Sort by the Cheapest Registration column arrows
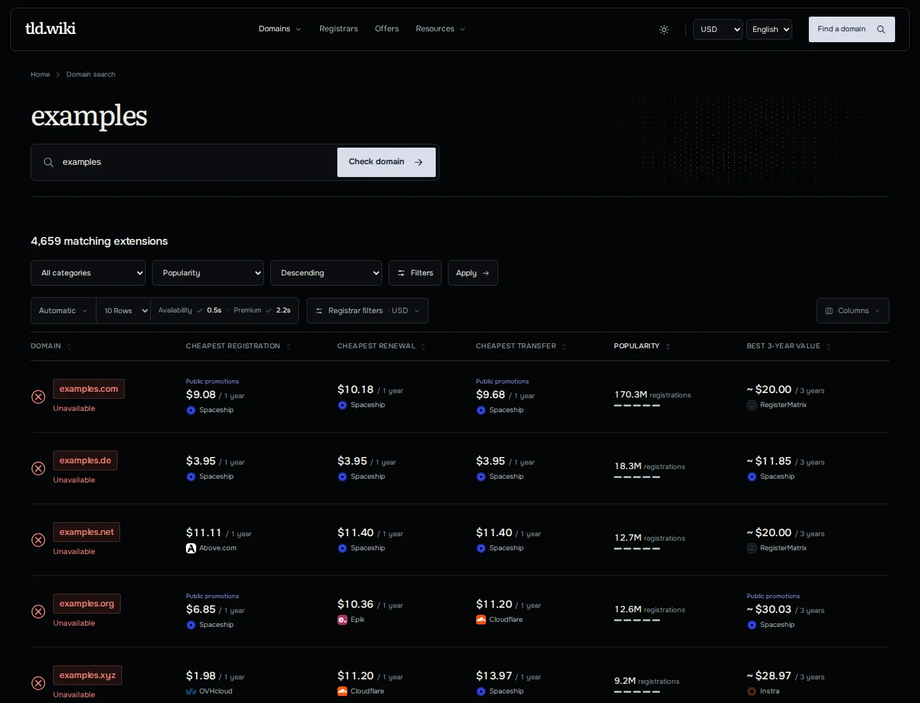 (288, 346)
